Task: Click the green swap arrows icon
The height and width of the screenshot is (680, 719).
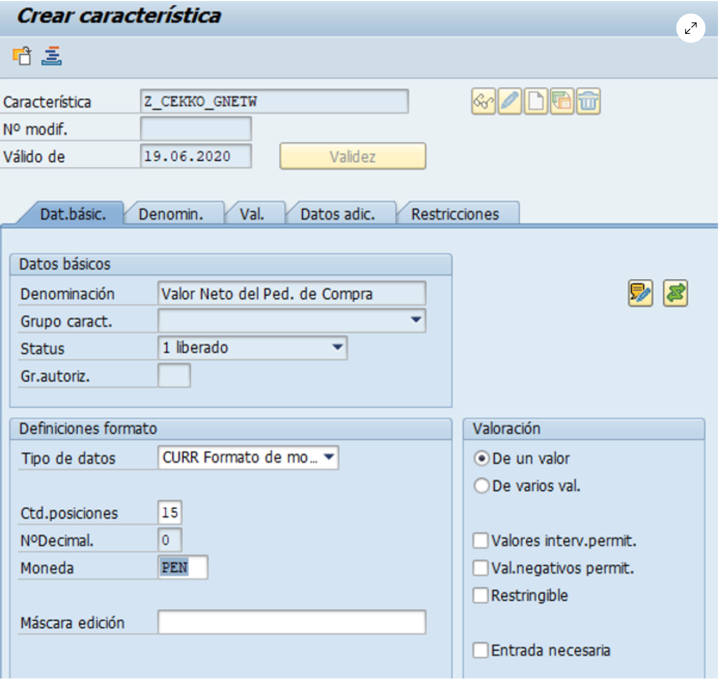Action: click(675, 293)
